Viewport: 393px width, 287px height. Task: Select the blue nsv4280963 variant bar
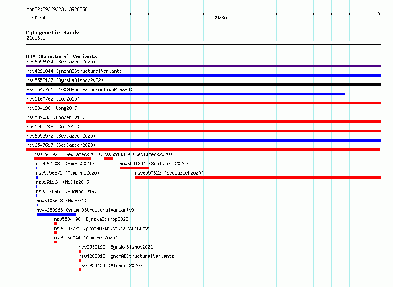(x=56, y=214)
